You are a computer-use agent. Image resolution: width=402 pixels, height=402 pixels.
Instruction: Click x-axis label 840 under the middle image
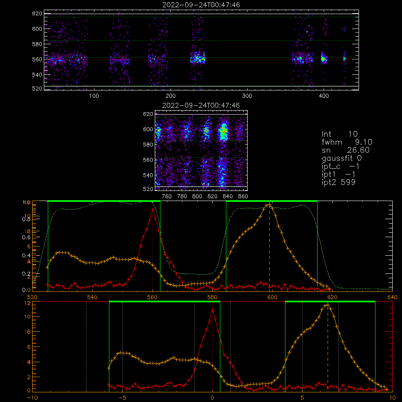coord(228,197)
